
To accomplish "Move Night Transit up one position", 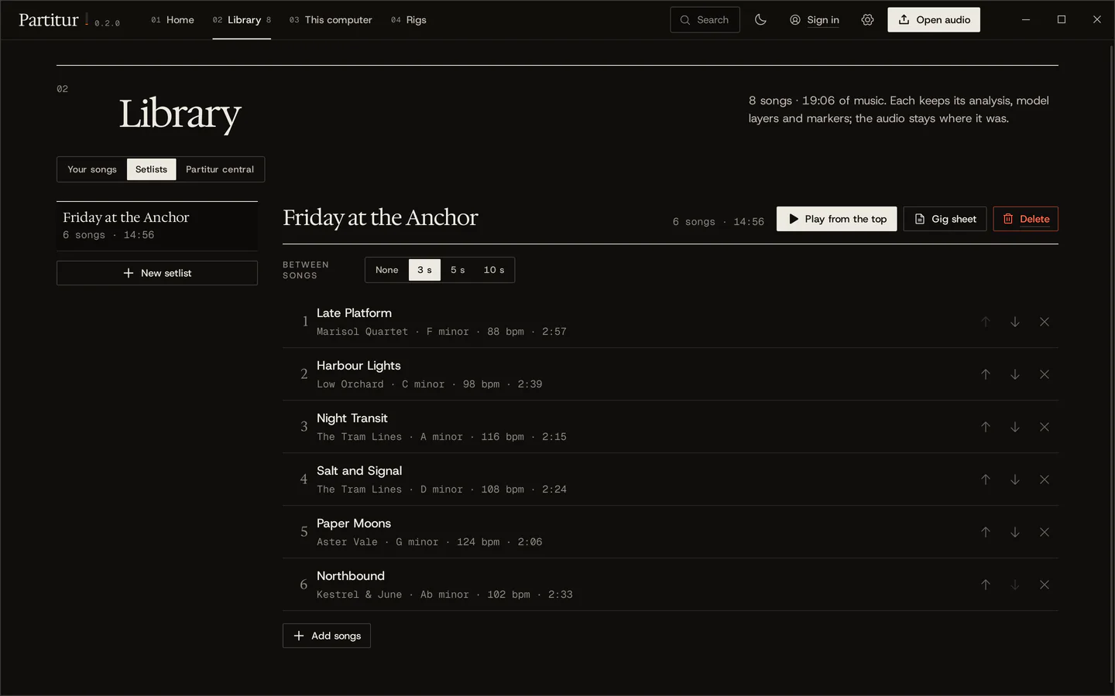I will click(986, 427).
